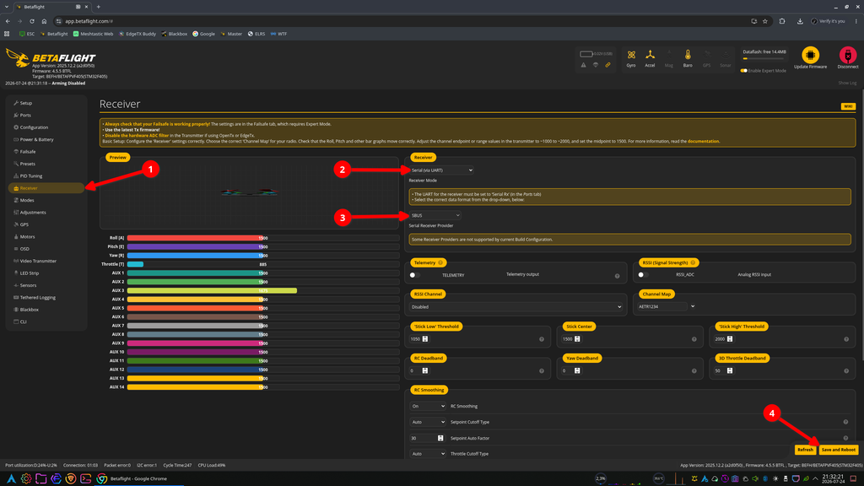Open taskbar clock showing 21:32:21

pyautogui.click(x=833, y=479)
